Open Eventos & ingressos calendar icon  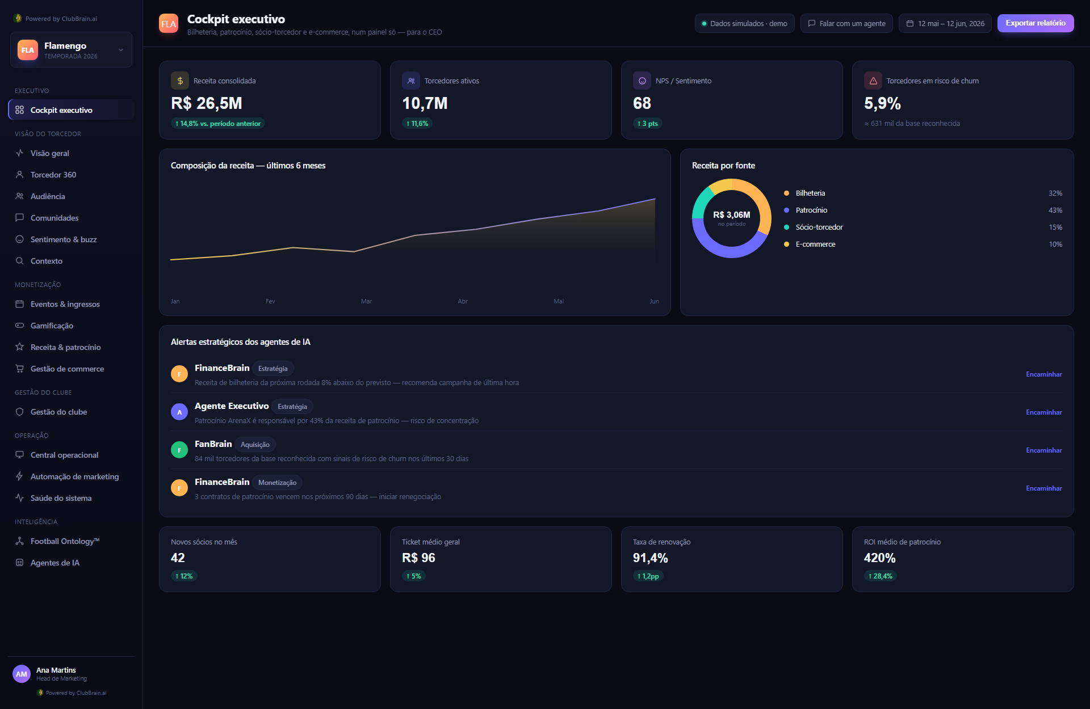pos(19,304)
